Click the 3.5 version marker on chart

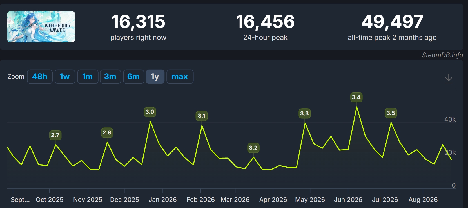coord(391,113)
